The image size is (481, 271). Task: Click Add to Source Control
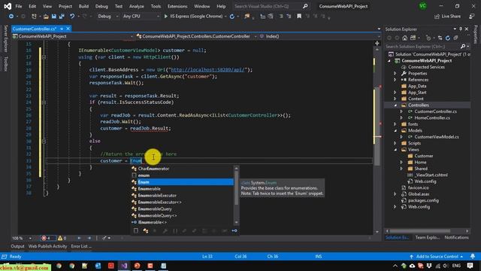coord(437,256)
